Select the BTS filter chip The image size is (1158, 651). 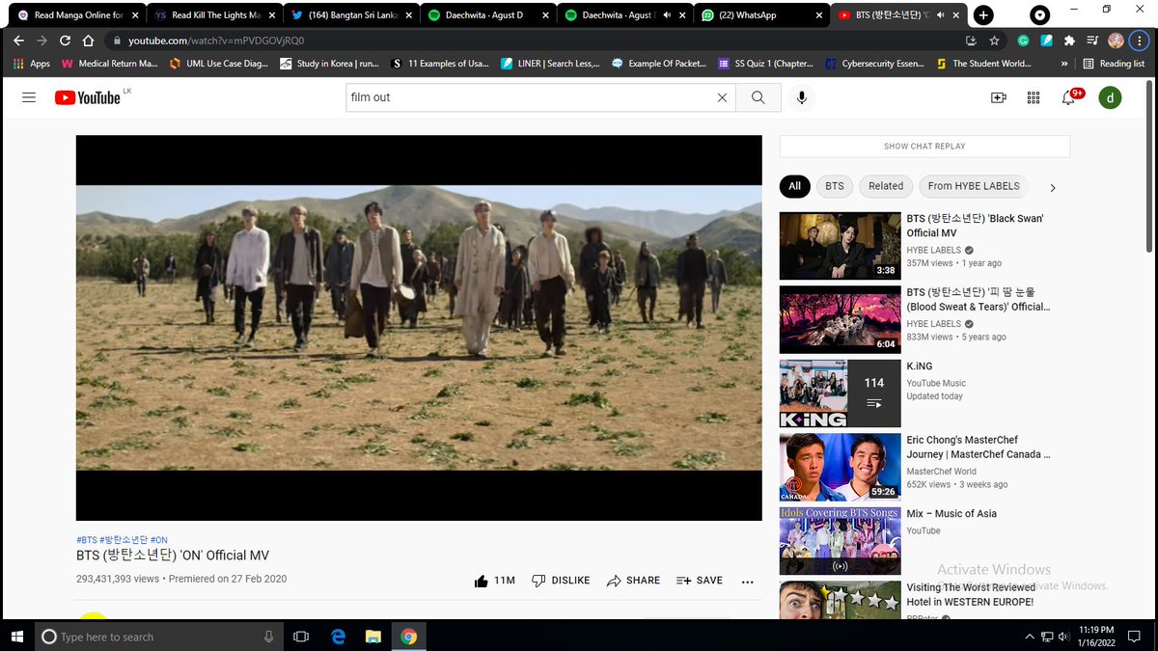pos(835,186)
